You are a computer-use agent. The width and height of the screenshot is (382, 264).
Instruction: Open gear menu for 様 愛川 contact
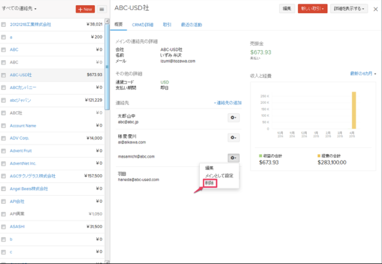pyautogui.click(x=233, y=138)
